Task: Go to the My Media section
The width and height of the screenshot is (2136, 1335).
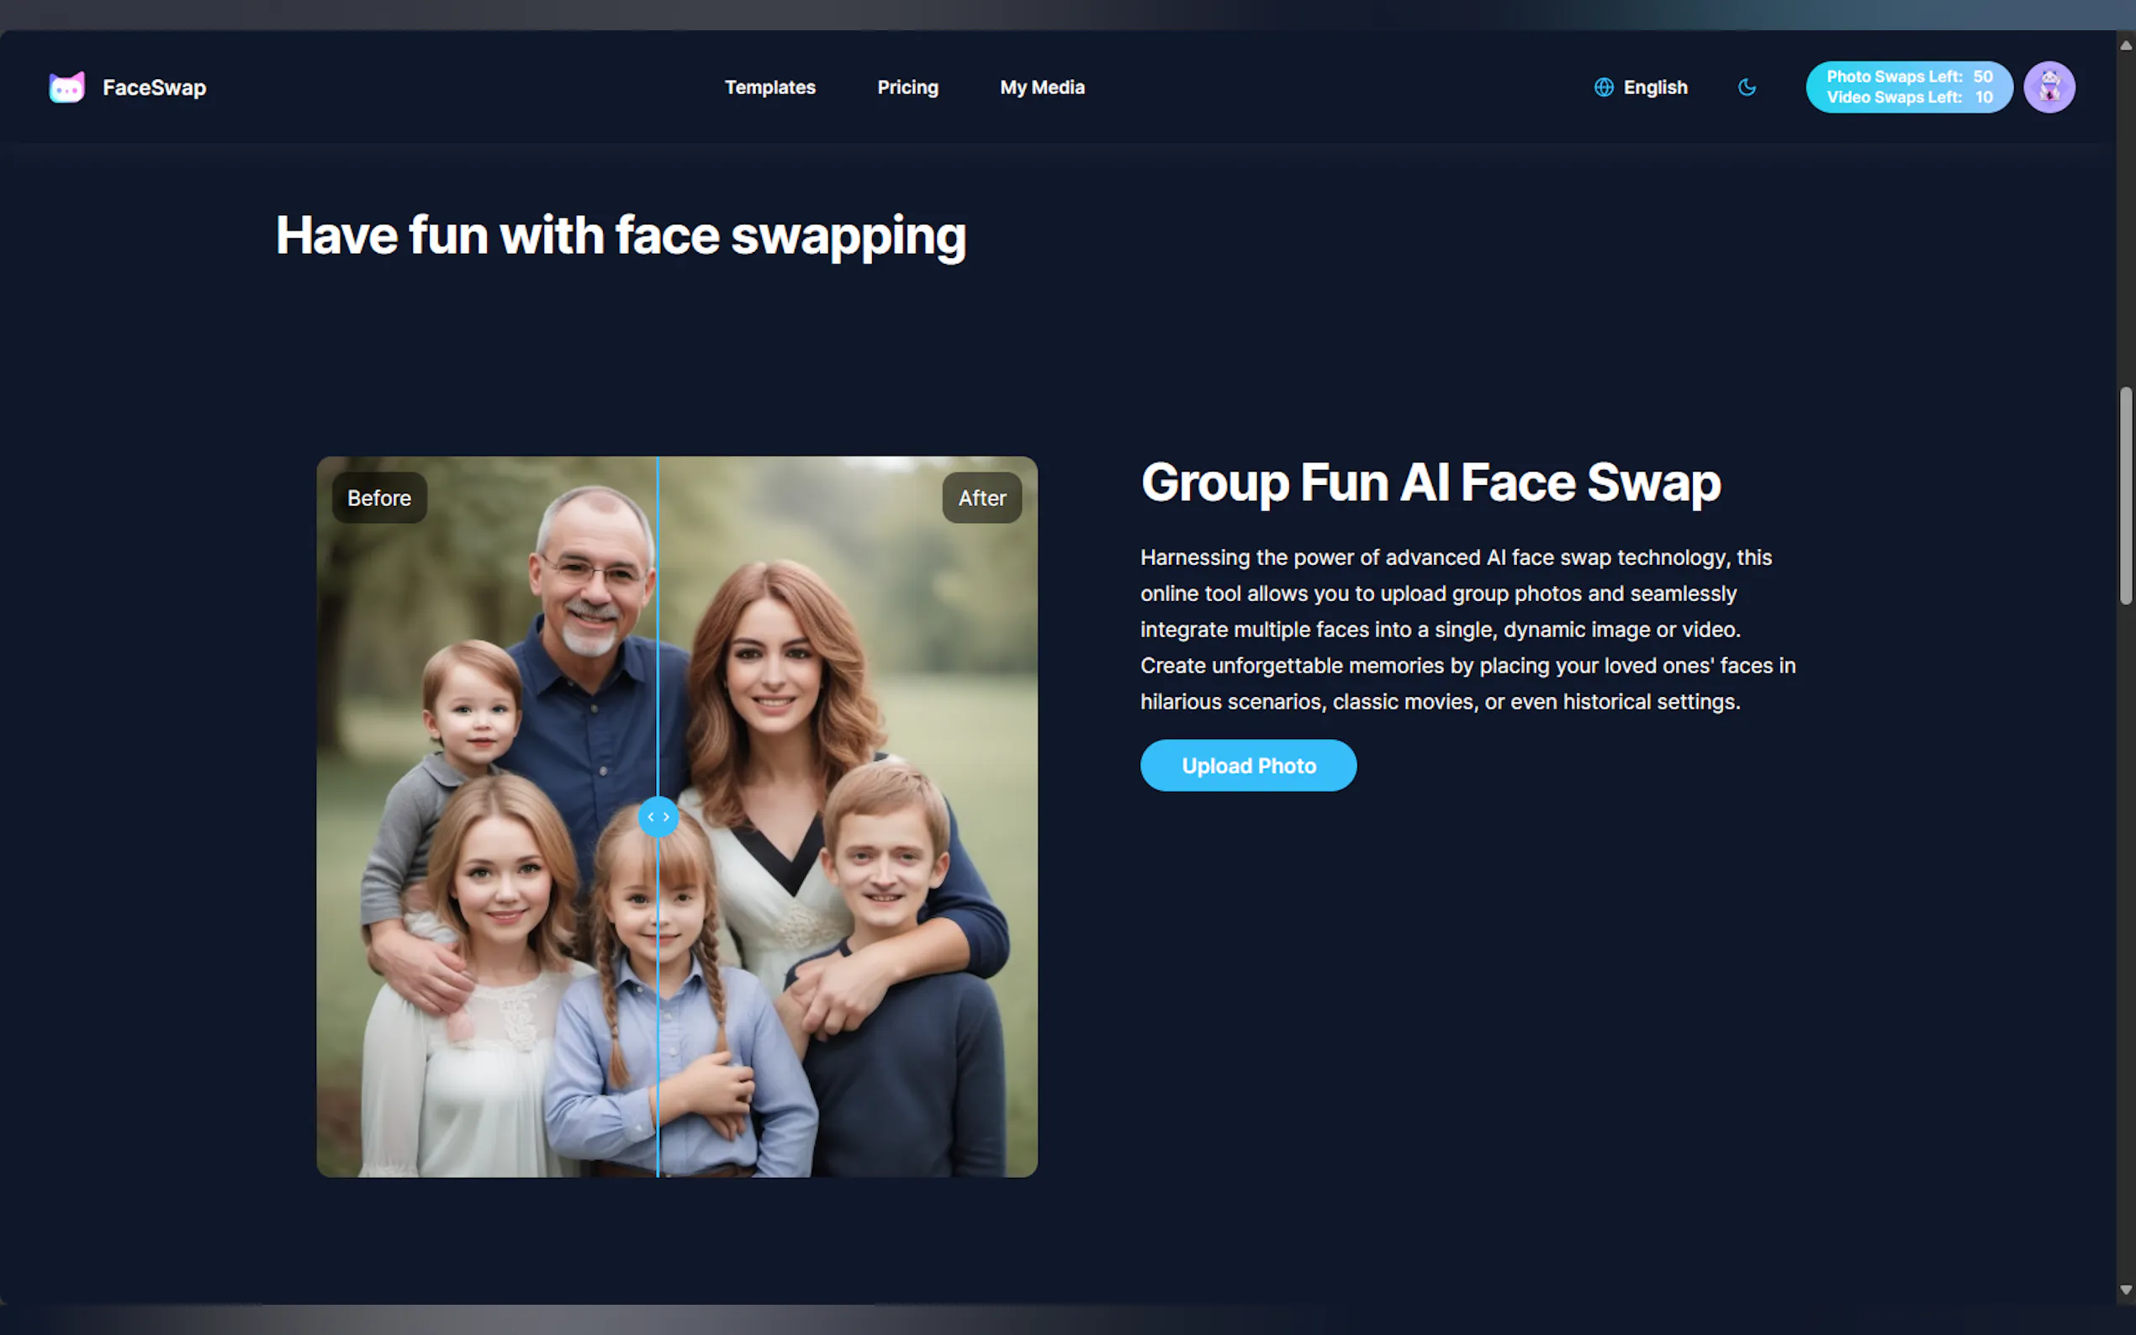Action: [x=1042, y=87]
